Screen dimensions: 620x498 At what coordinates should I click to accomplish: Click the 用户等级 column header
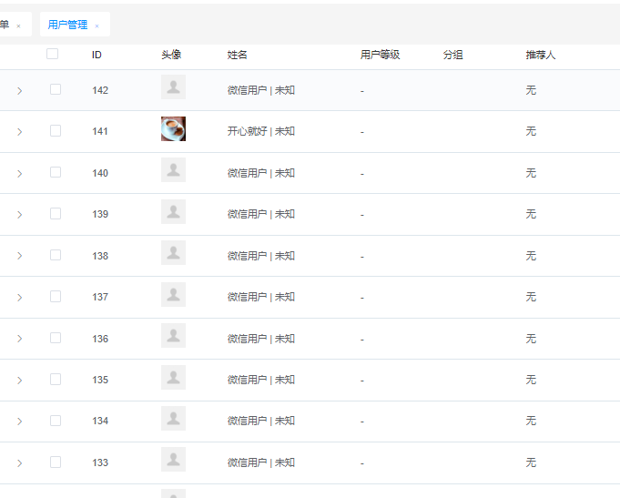[x=380, y=55]
